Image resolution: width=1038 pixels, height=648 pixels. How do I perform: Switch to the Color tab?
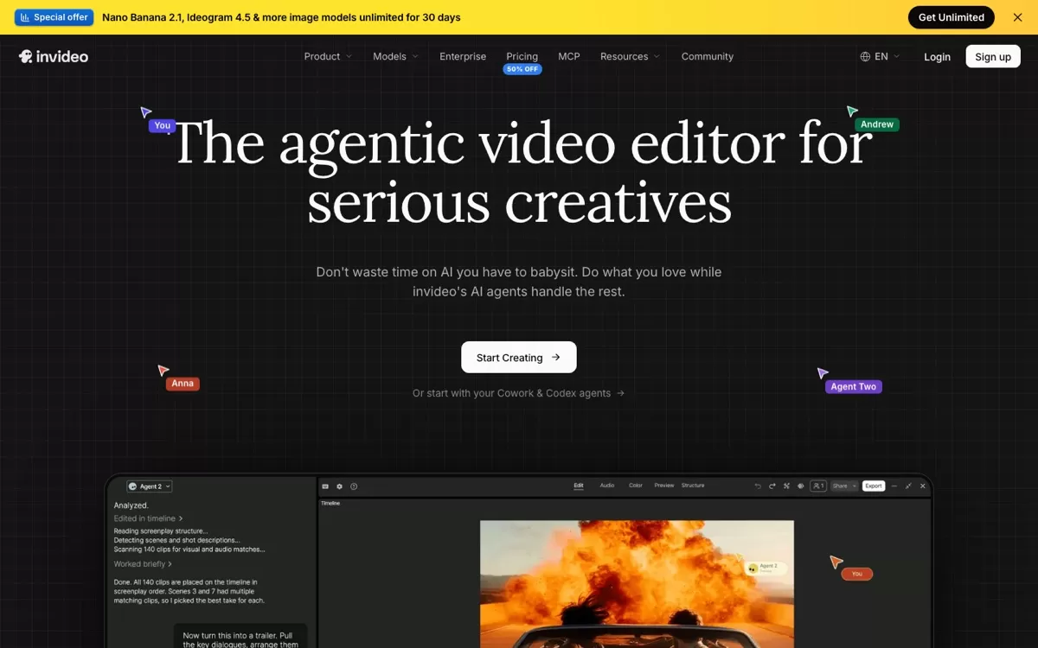click(x=636, y=486)
